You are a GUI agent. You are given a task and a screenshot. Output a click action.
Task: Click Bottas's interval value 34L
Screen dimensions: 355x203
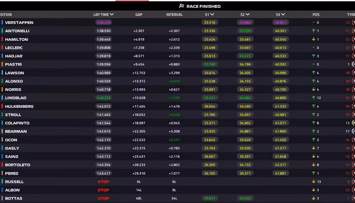click(174, 198)
